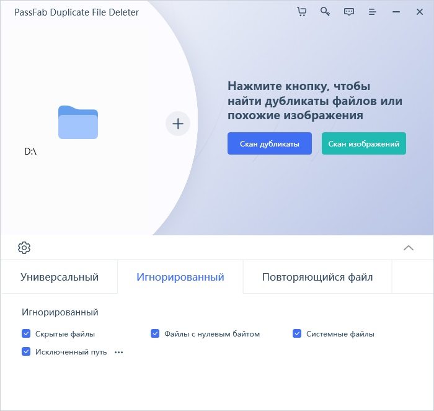The image size is (434, 411).
Task: Switch to the Повторяющийся файл tab
Action: 317,277
